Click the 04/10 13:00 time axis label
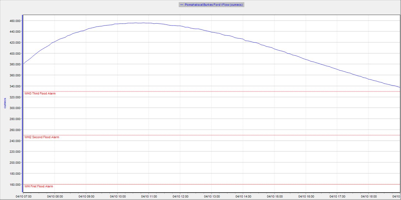The width and height of the screenshot is (401, 200). tap(212, 196)
